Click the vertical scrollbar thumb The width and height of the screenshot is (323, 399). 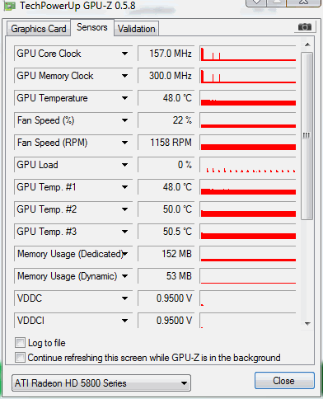click(x=307, y=136)
